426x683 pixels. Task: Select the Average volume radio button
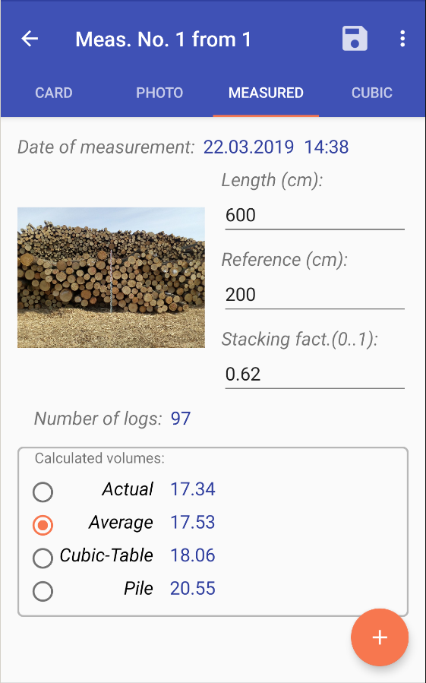43,525
